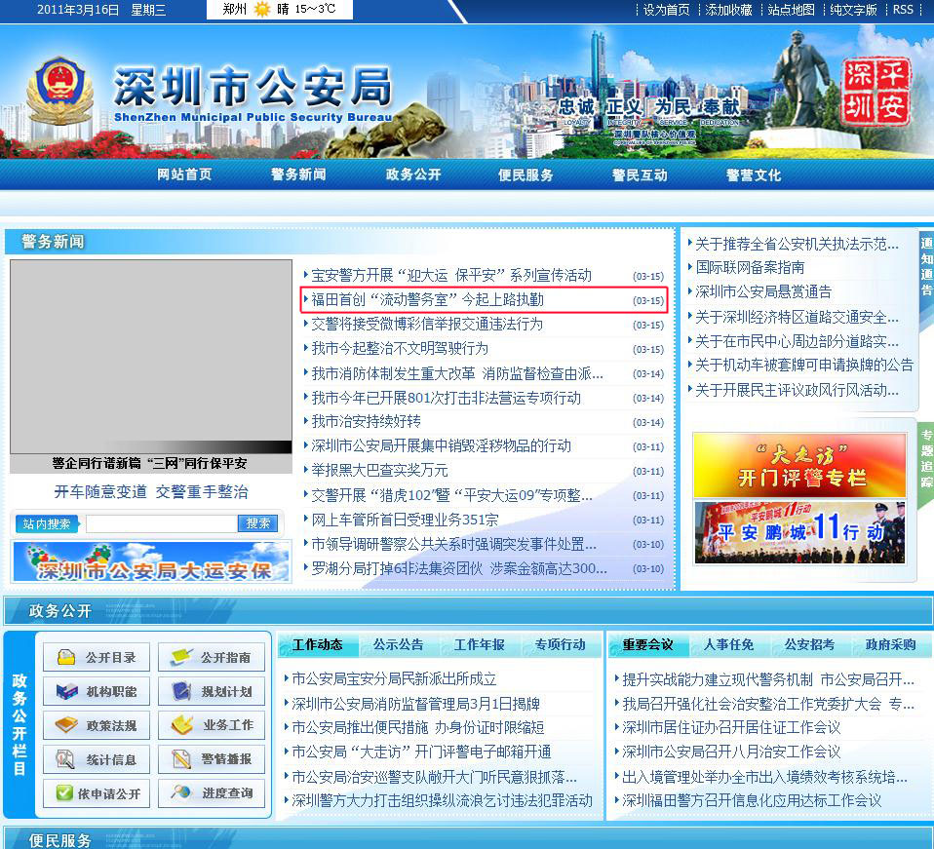Viewport: 934px width, 849px height.
Task: Select the 政策法规 icon button
Action: coord(96,725)
